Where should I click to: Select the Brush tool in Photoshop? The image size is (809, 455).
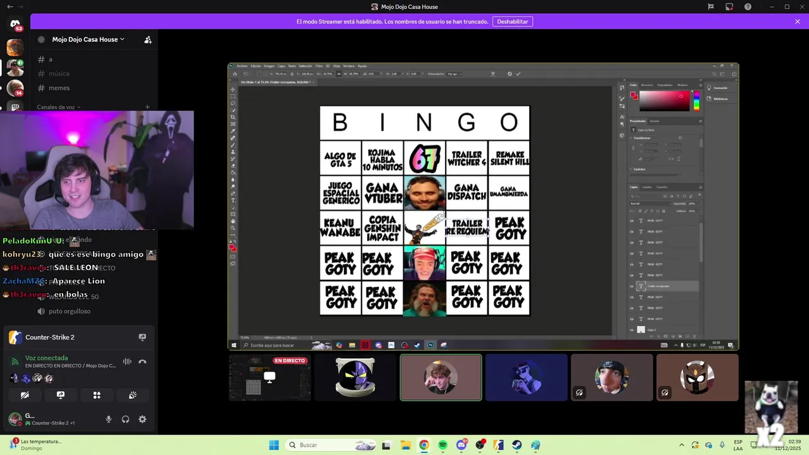[x=233, y=145]
